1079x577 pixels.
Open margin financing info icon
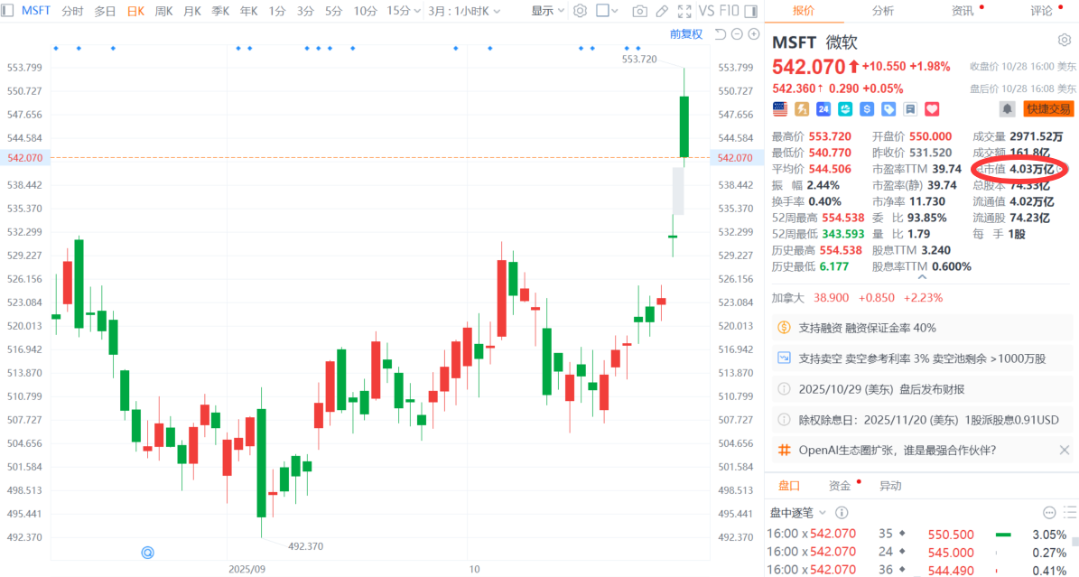(x=784, y=328)
